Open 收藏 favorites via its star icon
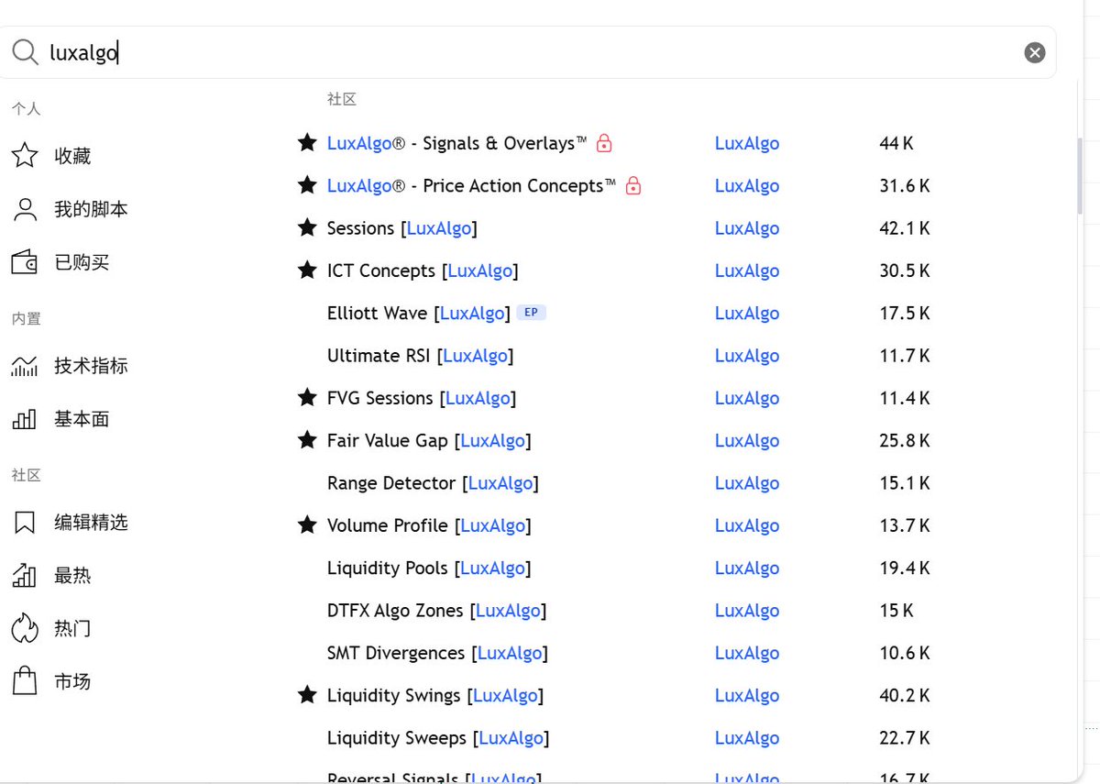The width and height of the screenshot is (1100, 784). tap(25, 156)
